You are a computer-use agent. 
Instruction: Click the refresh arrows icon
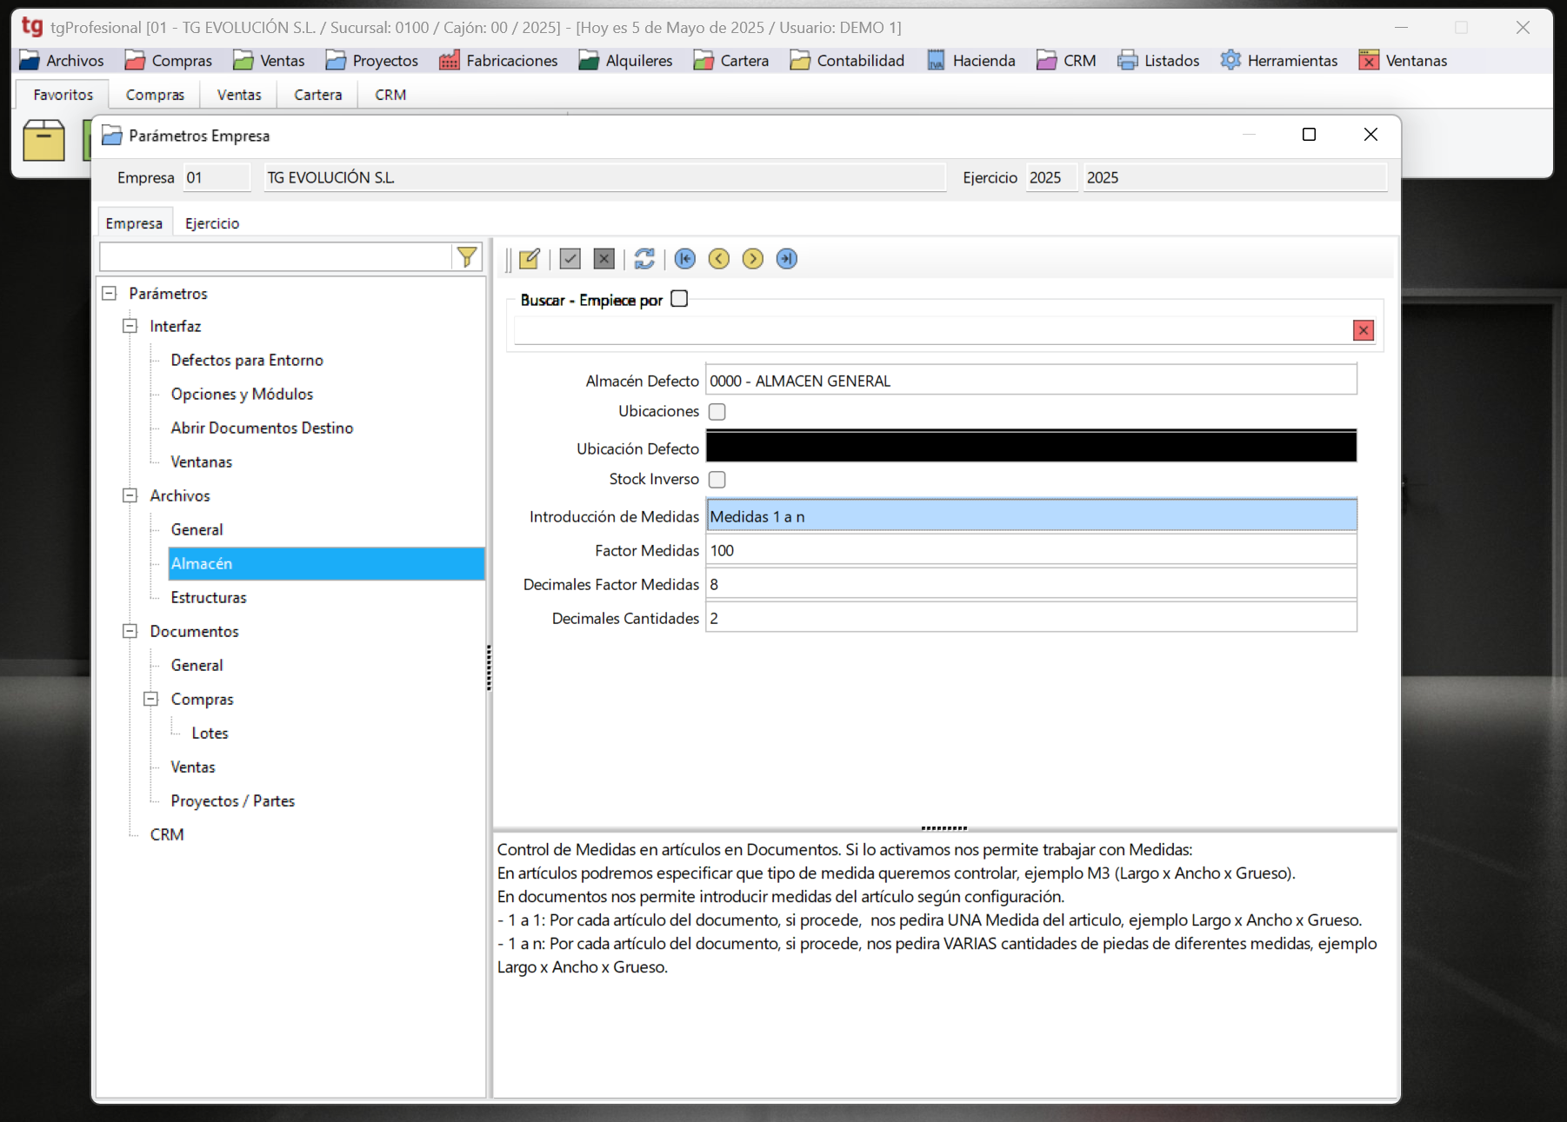(644, 259)
